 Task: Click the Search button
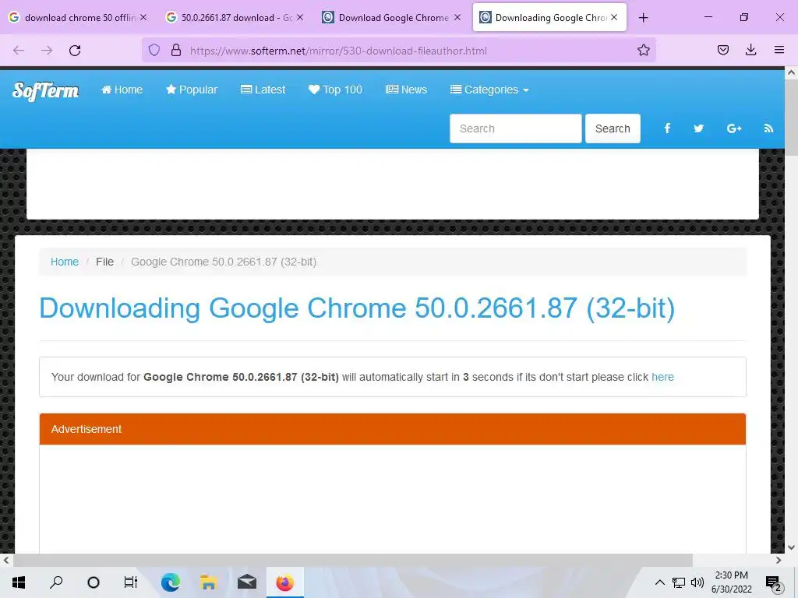point(613,128)
